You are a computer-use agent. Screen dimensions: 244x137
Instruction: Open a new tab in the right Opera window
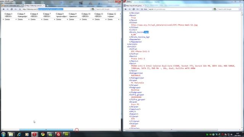pos(147,6)
